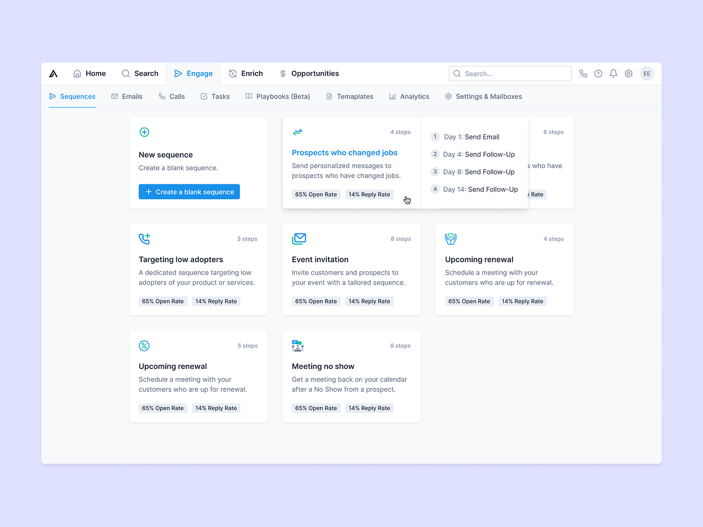Go to Opportunities in the top navigation
Screen dimensions: 703x527
pos(309,73)
